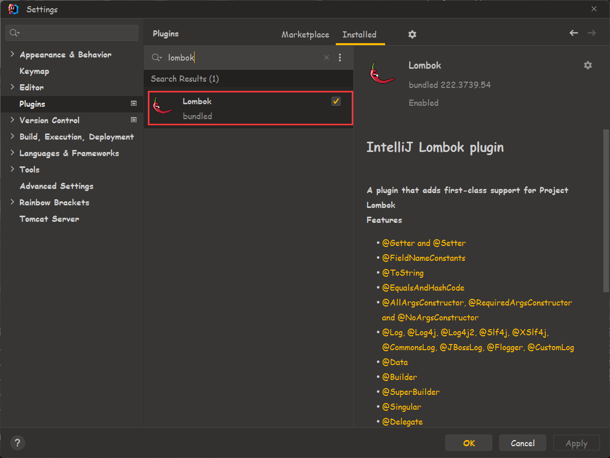This screenshot has height=458, width=610.
Task: Switch to the Installed tab
Action: (x=359, y=34)
